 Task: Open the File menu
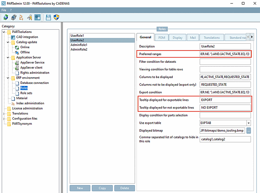click(x=4, y=10)
